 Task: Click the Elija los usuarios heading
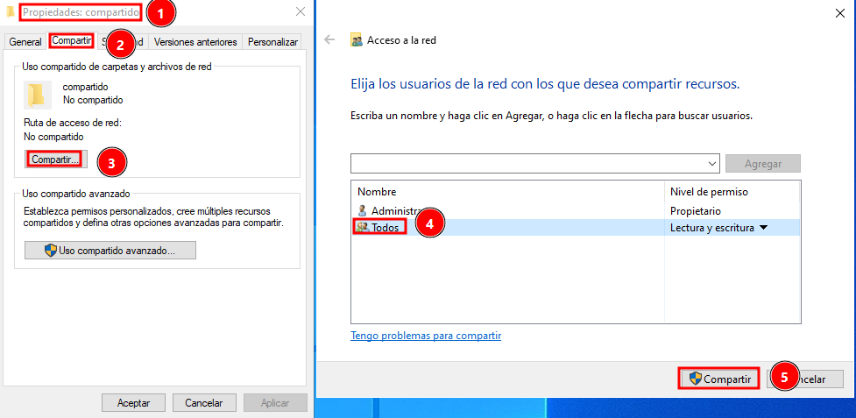[x=545, y=85]
